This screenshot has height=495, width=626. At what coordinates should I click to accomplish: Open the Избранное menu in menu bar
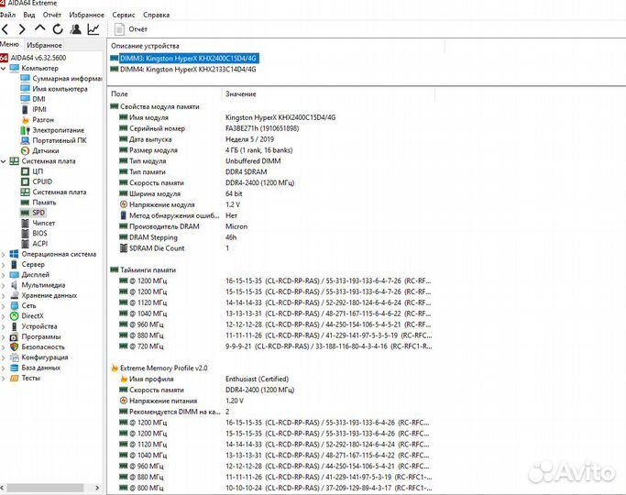87,15
